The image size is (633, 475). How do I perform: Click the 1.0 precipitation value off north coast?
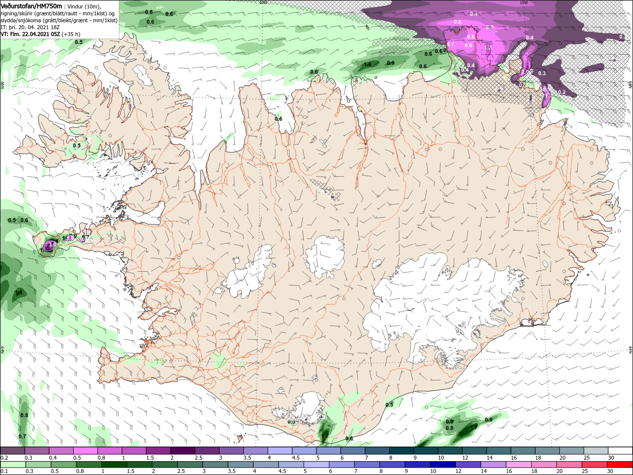coord(367,64)
